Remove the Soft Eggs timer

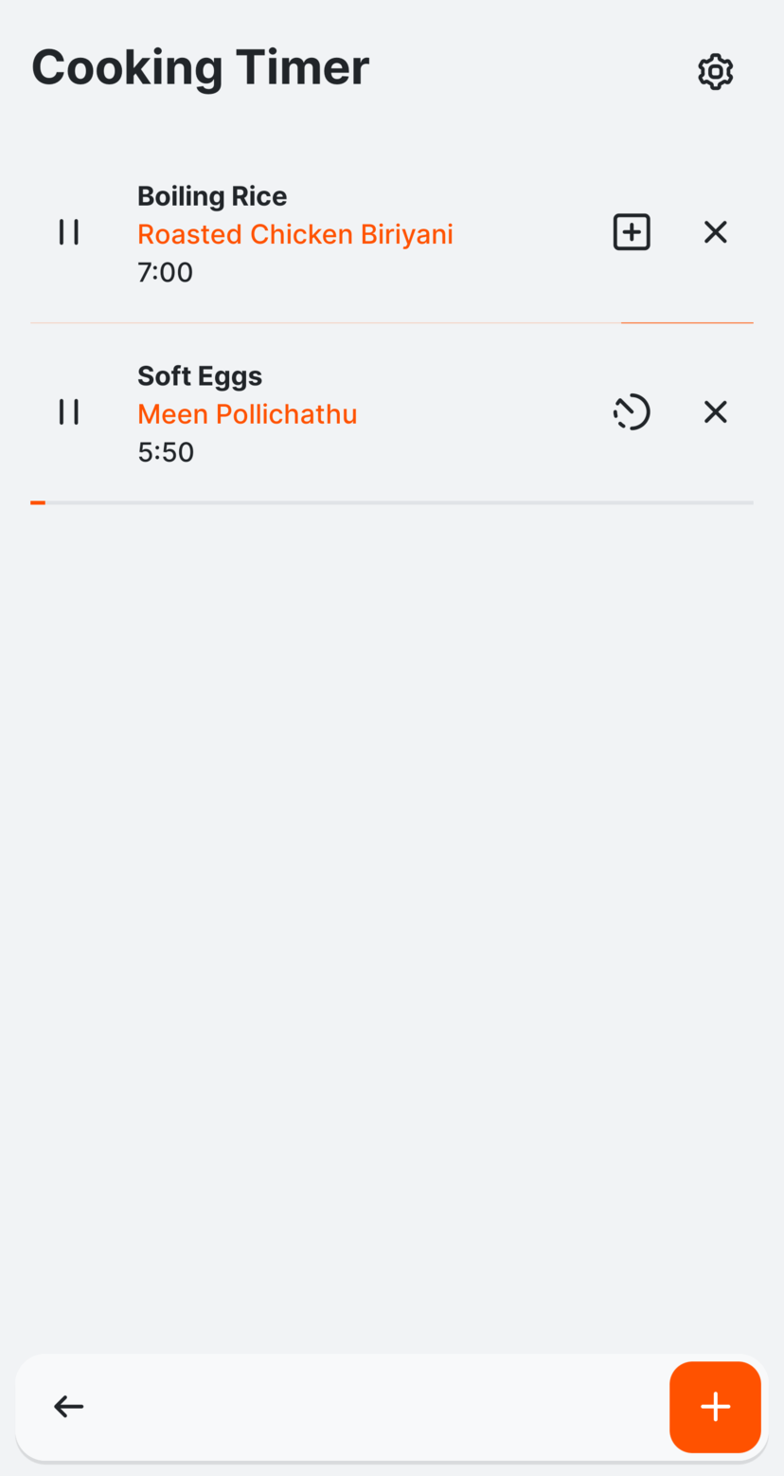(715, 411)
